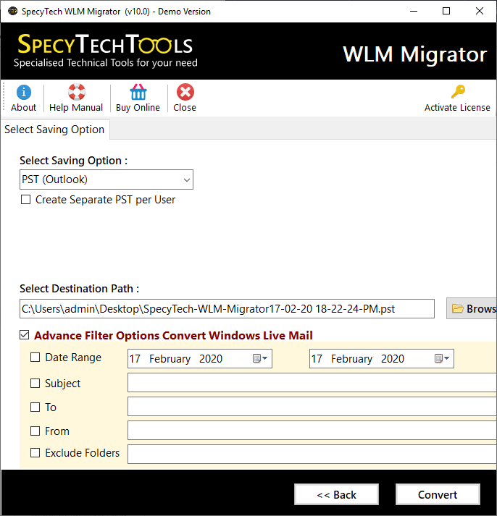Click the Browse folder button

(x=472, y=309)
